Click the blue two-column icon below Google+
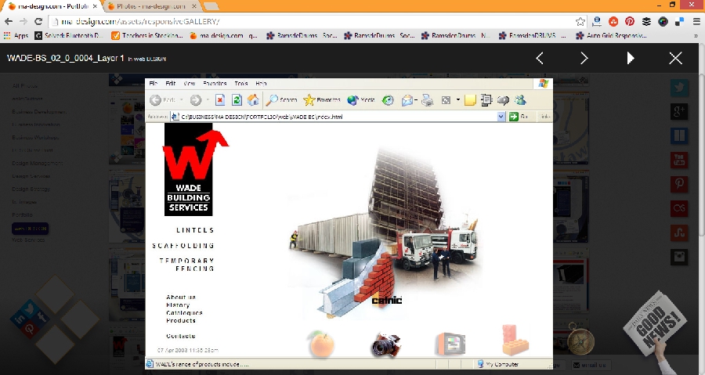The height and width of the screenshot is (375, 705). 679,135
